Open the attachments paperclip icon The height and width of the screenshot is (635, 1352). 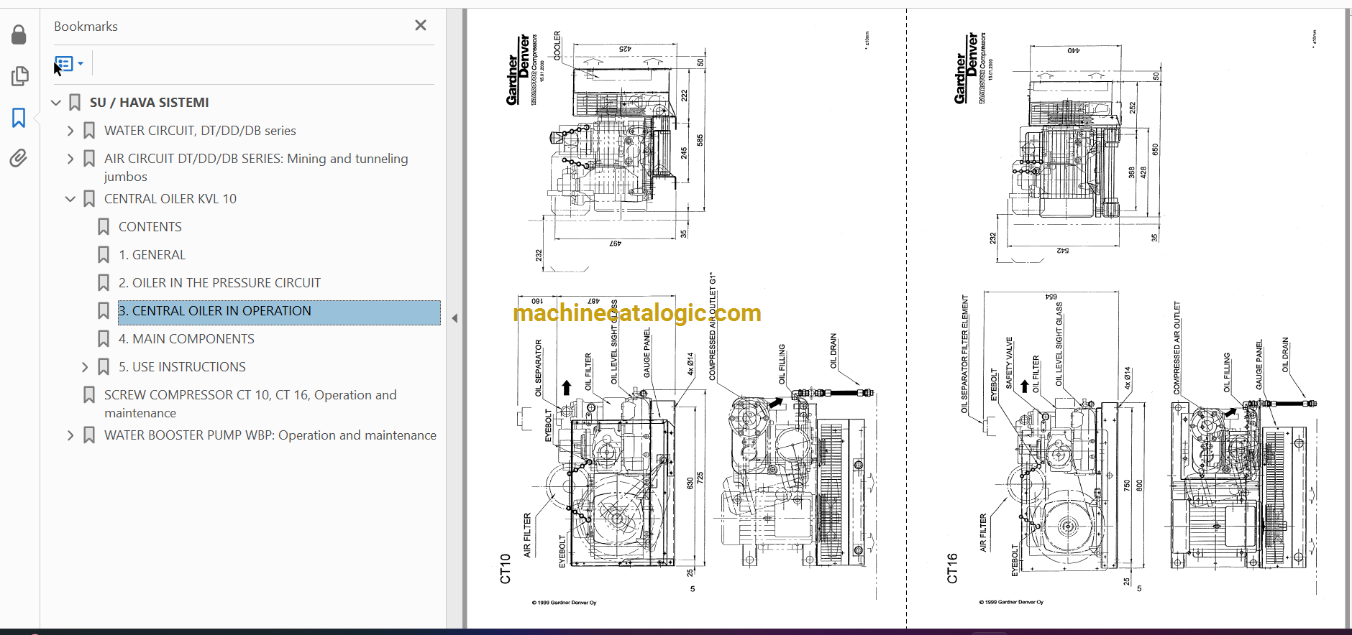pyautogui.click(x=19, y=158)
